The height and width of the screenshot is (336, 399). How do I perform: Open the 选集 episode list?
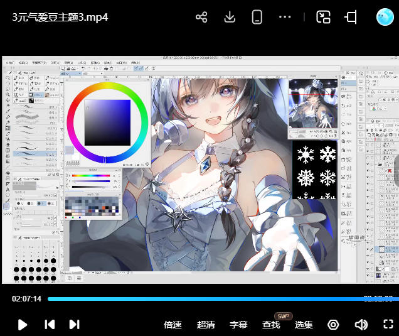[x=304, y=325]
